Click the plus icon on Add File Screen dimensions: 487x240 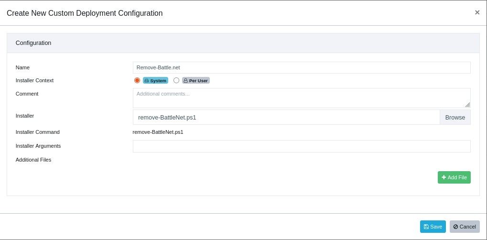[444, 177]
